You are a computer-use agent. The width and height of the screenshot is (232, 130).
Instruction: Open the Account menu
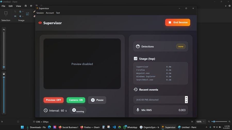point(50,13)
